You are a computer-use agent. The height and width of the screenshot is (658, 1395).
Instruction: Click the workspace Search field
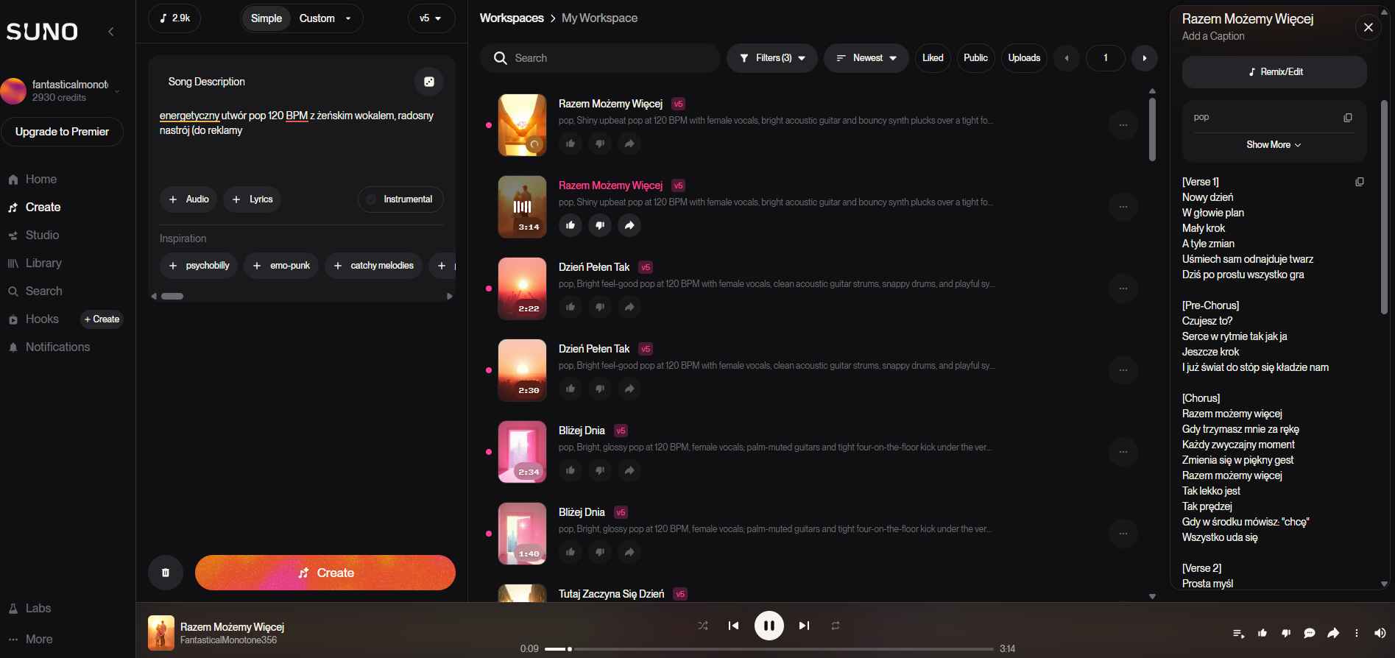pos(600,58)
